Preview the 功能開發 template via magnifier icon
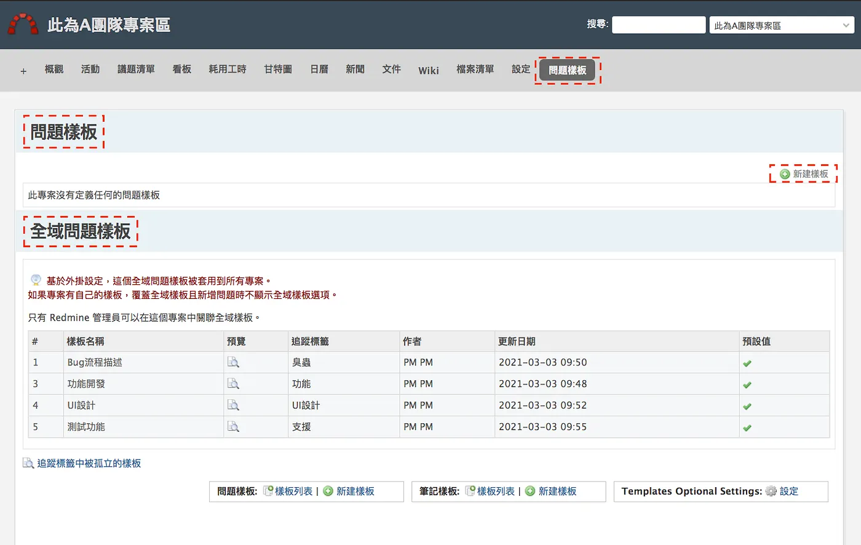 (233, 384)
